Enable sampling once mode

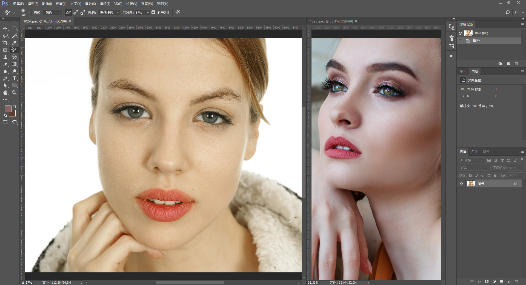click(75, 12)
